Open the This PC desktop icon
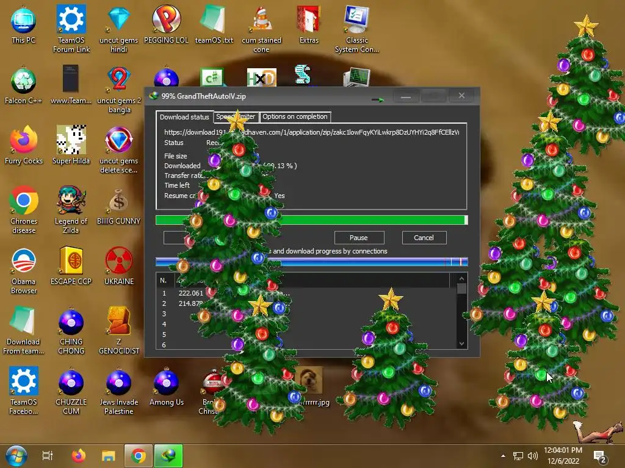625x468 pixels. click(x=24, y=24)
